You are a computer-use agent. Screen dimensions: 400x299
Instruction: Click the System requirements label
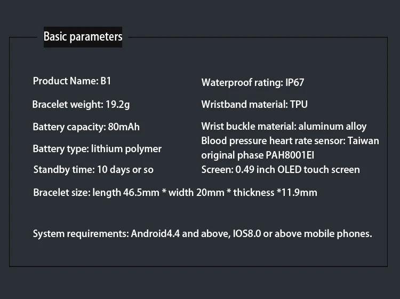[x=80, y=233]
